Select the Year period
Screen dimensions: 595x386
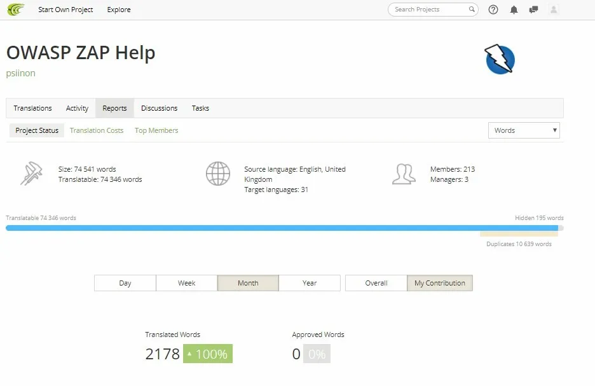310,283
